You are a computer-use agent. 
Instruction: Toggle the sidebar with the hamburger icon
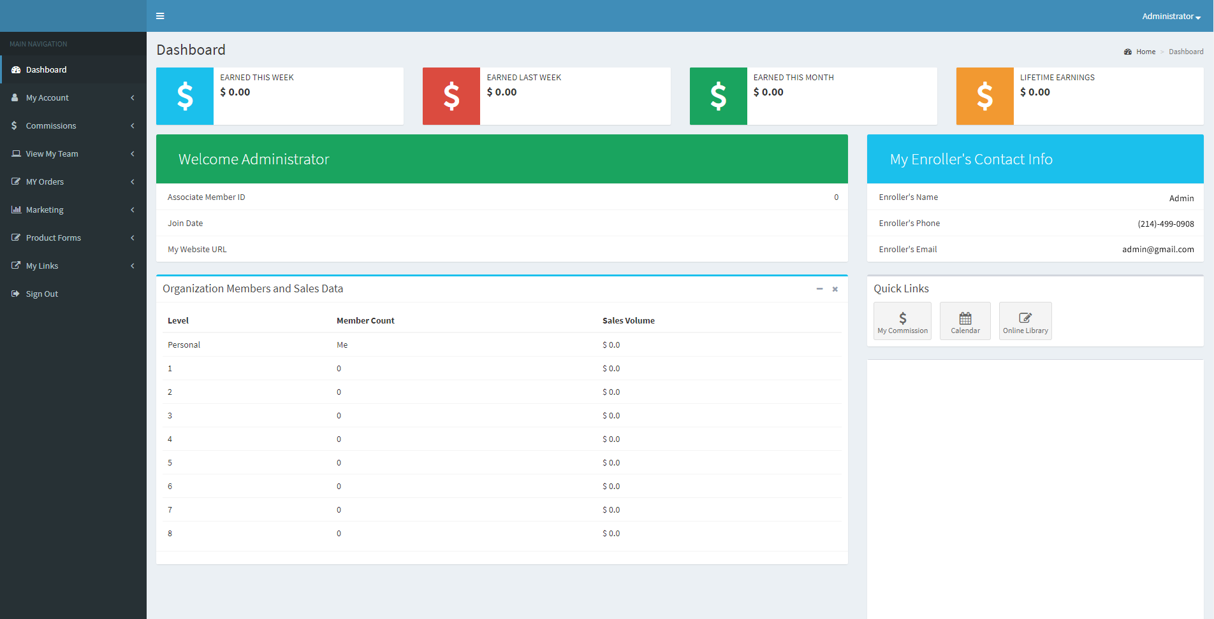pos(160,16)
